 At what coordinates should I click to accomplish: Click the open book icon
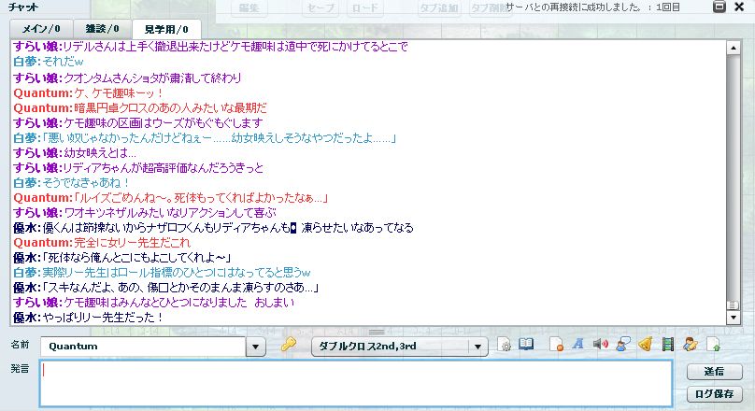527,346
